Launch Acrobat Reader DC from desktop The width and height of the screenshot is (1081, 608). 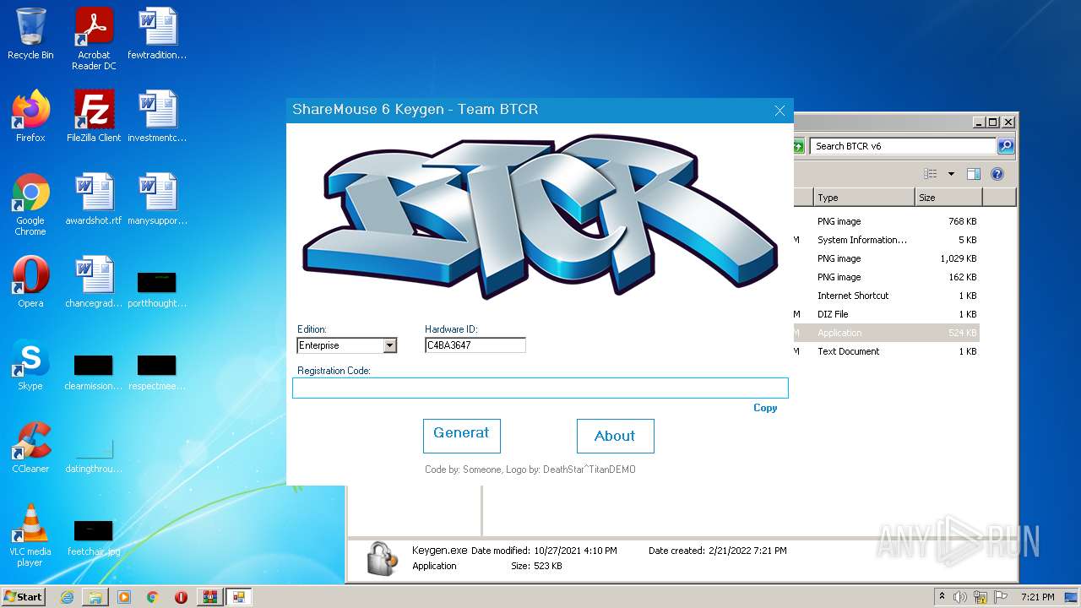point(94,39)
